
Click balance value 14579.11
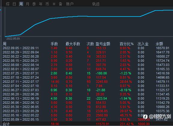(162, 82)
